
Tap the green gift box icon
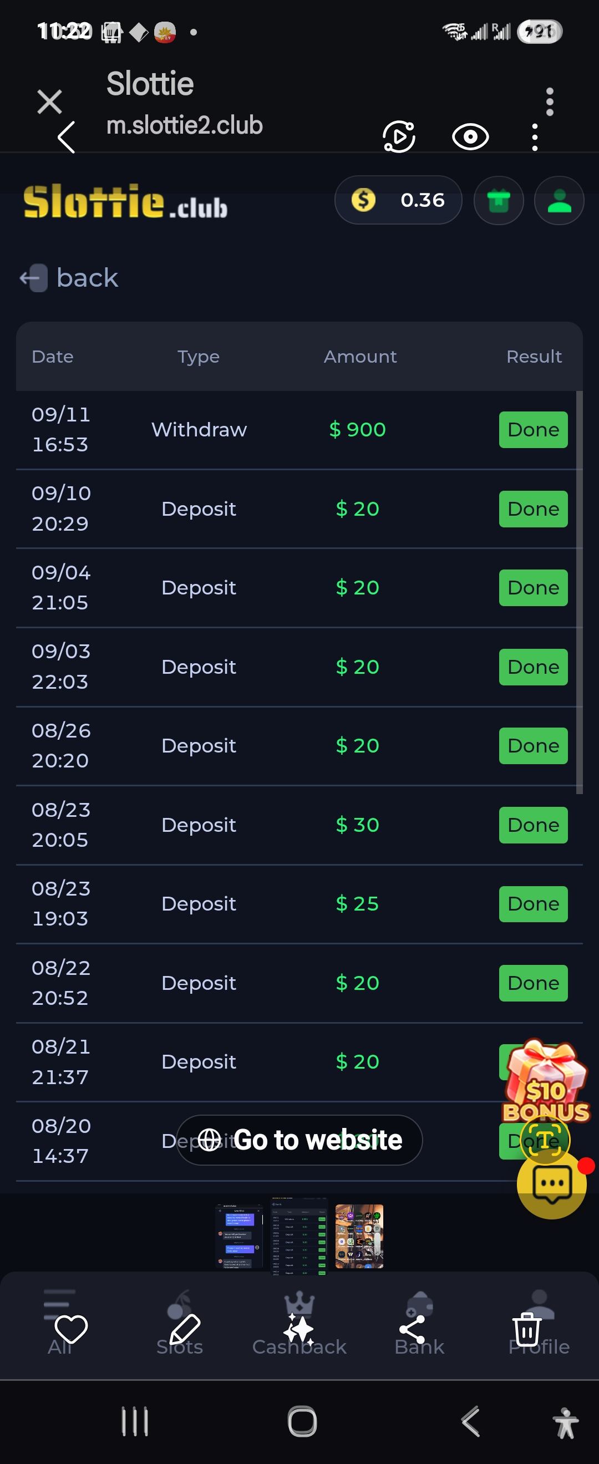(499, 200)
